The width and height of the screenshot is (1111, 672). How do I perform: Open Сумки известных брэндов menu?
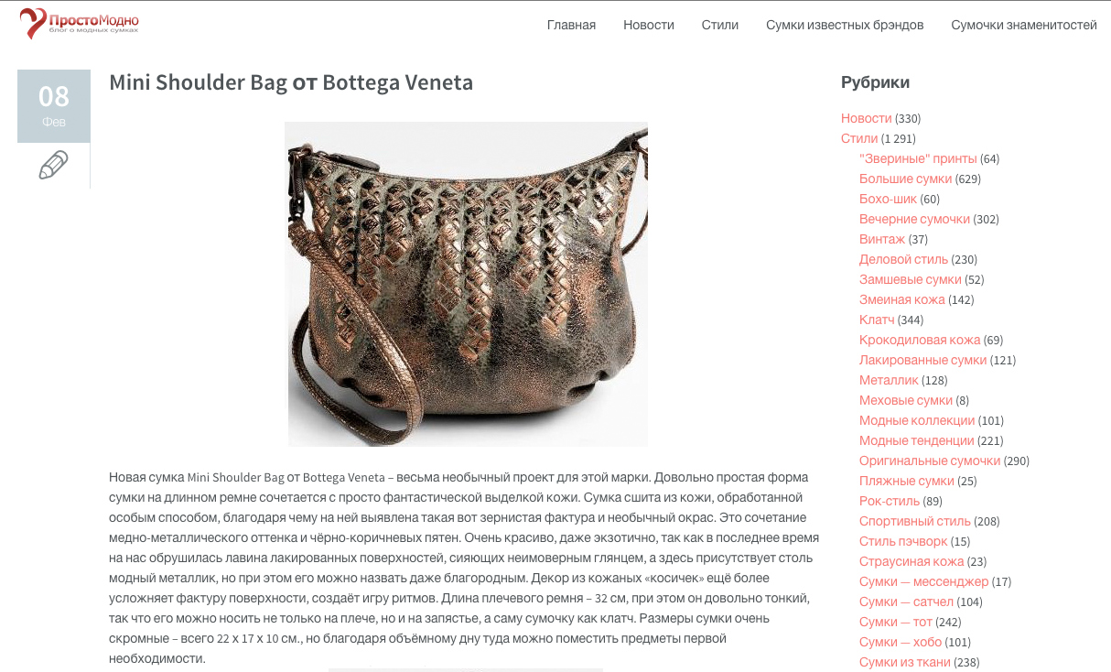pyautogui.click(x=845, y=25)
